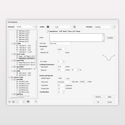This screenshot has height=125, width=125.
Task: Click the edit material pencil icon
Action: pos(36,27)
